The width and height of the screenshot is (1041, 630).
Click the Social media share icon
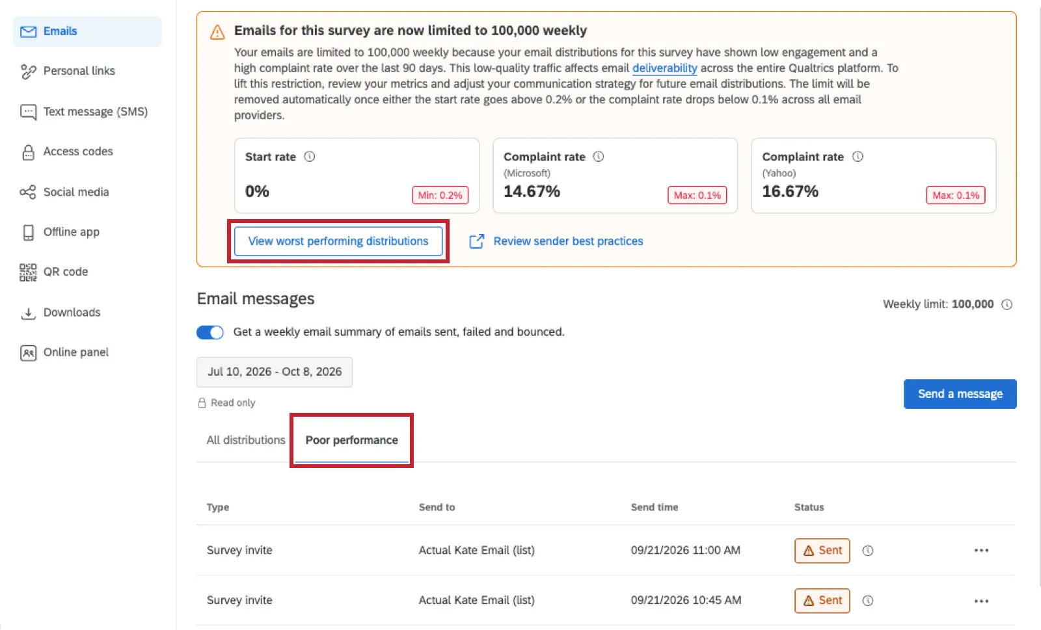[x=28, y=192]
